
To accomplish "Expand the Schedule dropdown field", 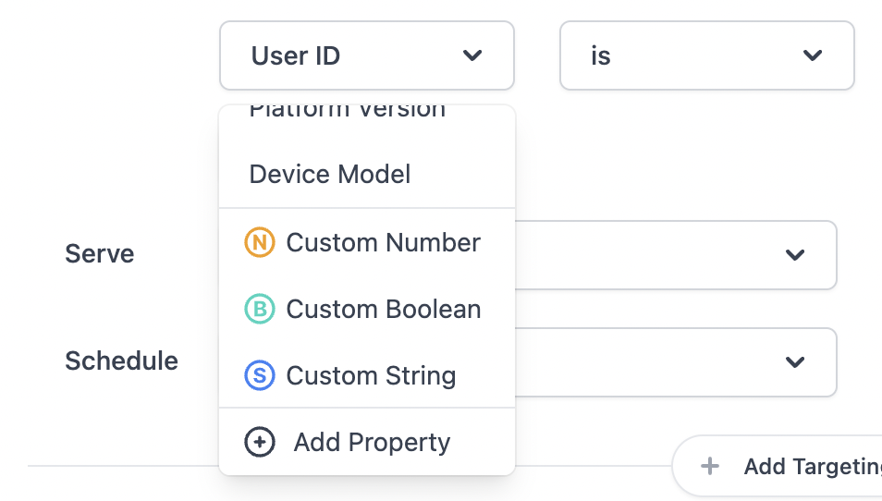I will click(675, 362).
